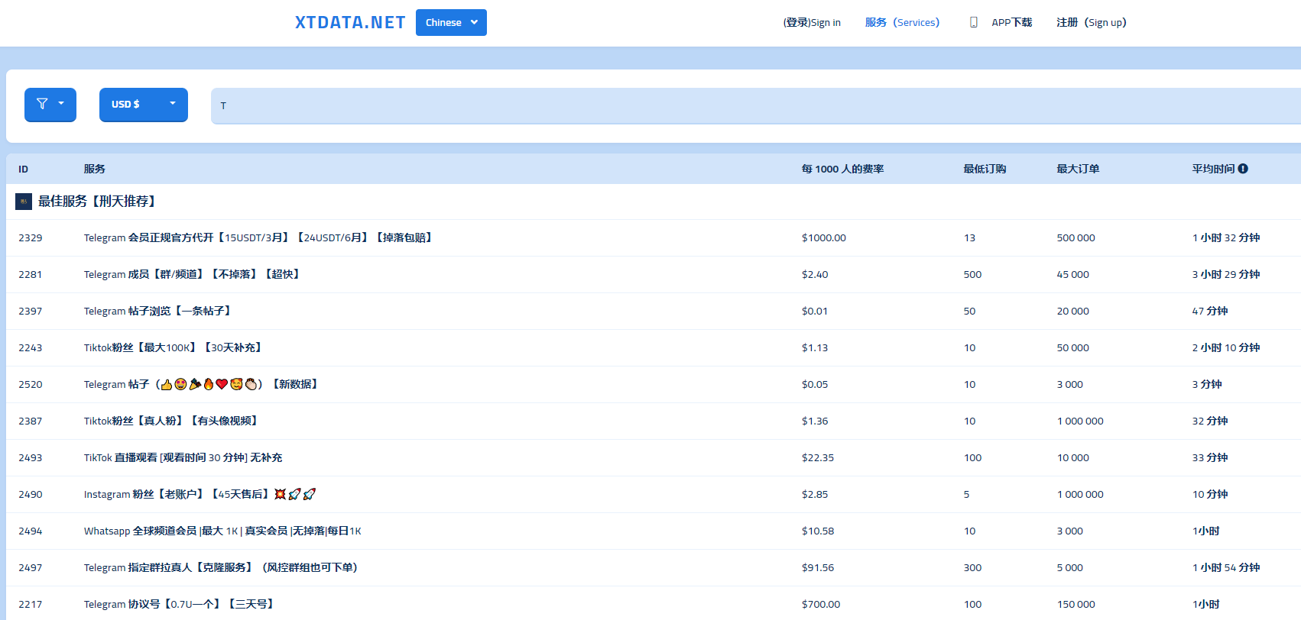This screenshot has height=620, width=1301.
Task: Click the 150 000 max order cell
Action: (1076, 605)
